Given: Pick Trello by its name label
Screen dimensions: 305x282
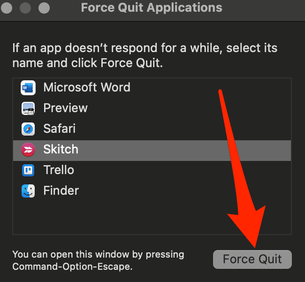Looking at the screenshot, I should 59,170.
